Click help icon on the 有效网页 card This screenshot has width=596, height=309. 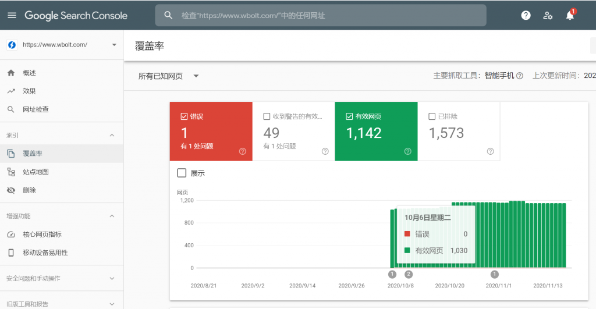click(x=407, y=151)
